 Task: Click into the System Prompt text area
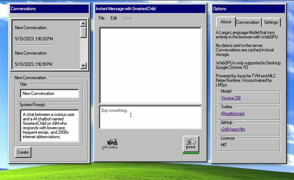pos(50,126)
